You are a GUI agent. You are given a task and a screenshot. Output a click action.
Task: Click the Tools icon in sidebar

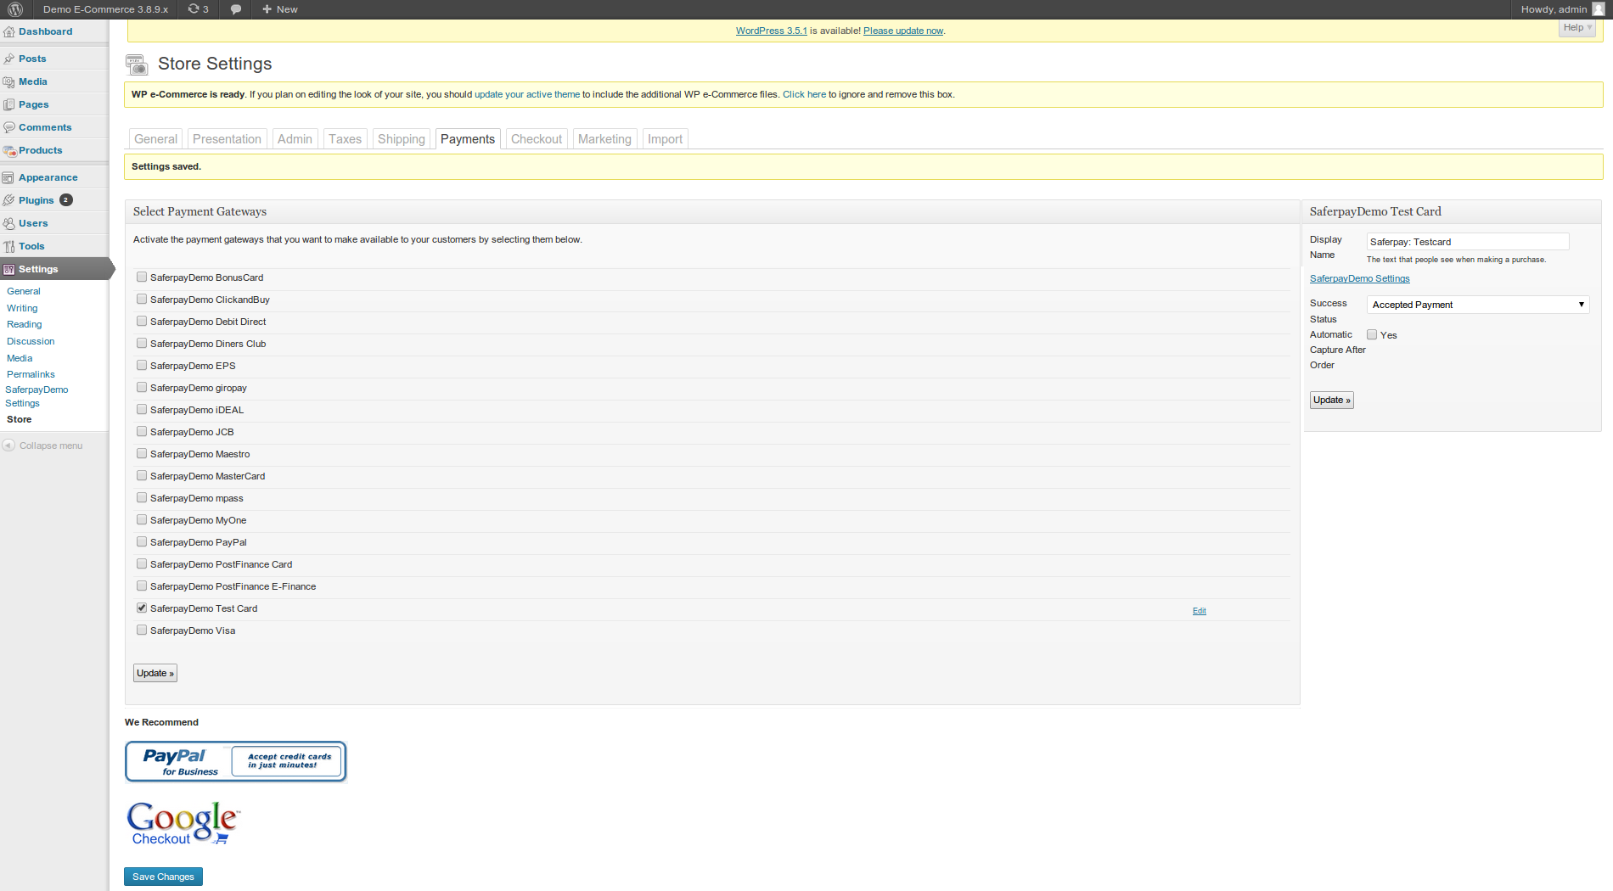point(9,247)
